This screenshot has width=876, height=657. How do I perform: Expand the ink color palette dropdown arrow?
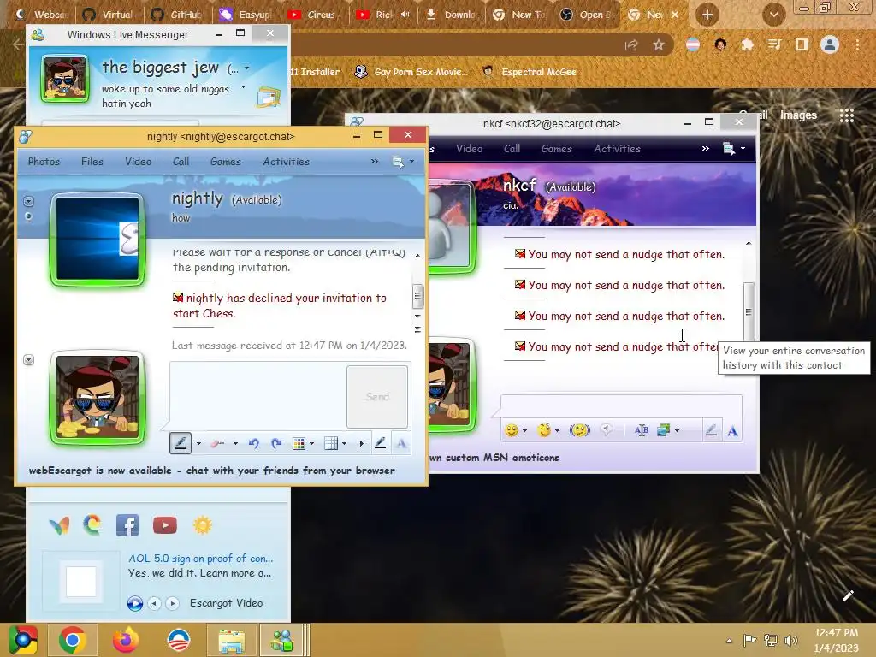click(x=311, y=444)
